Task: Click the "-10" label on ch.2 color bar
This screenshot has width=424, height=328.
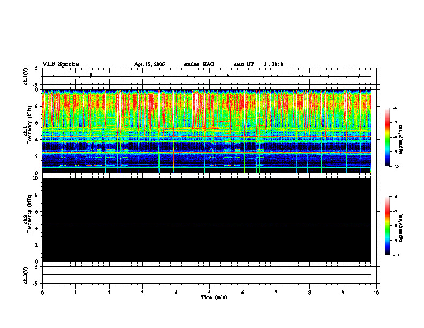Action: click(396, 255)
